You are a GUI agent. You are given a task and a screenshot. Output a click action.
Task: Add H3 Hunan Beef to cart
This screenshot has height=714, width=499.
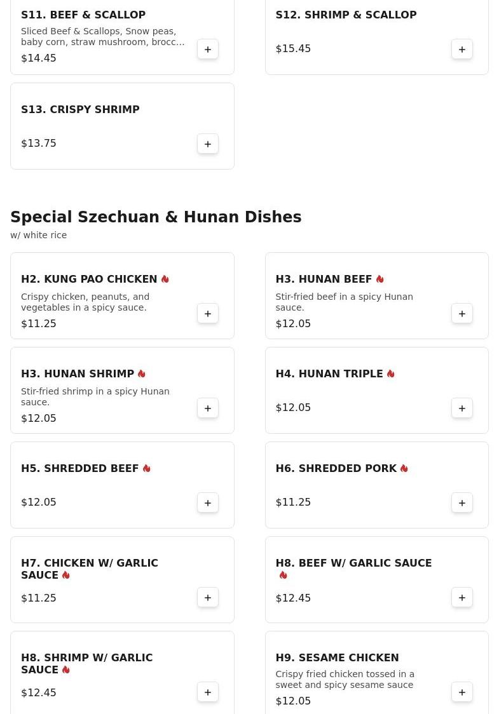462,314
